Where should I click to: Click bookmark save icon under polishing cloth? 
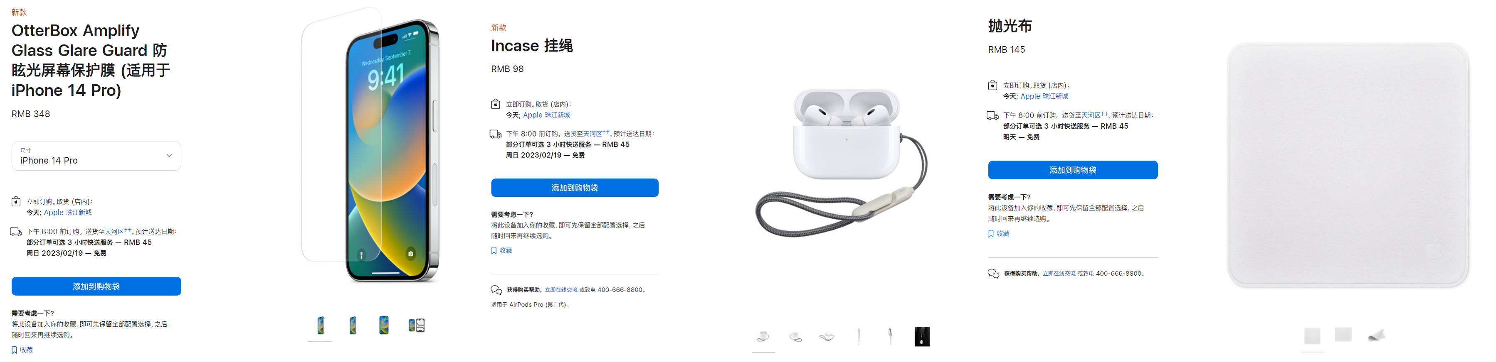(x=991, y=234)
